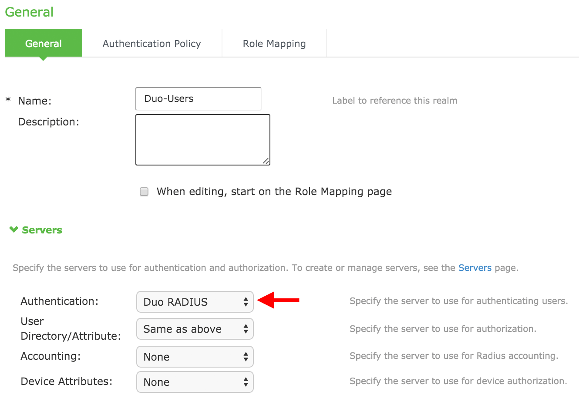Viewport: 579px width, 412px height.
Task: Open the User Directory/Attribute 'Same as above' dropdown
Action: pos(195,329)
